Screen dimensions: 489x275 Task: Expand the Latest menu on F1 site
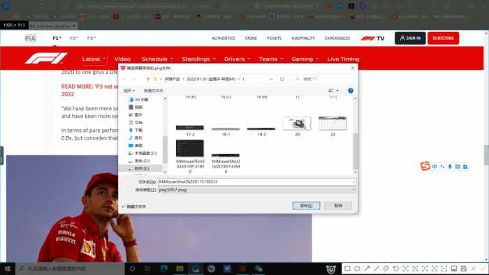(x=94, y=59)
